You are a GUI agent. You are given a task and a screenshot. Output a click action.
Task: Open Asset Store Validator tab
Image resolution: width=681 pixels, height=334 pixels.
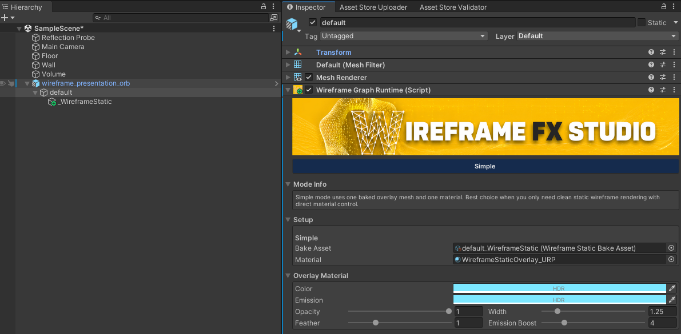click(453, 7)
